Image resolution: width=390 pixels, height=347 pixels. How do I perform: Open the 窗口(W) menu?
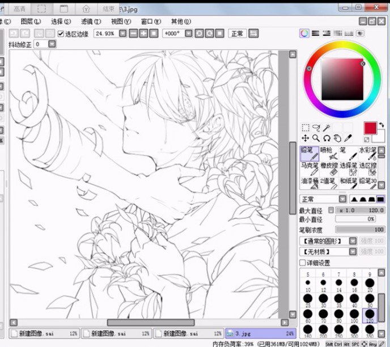151,22
